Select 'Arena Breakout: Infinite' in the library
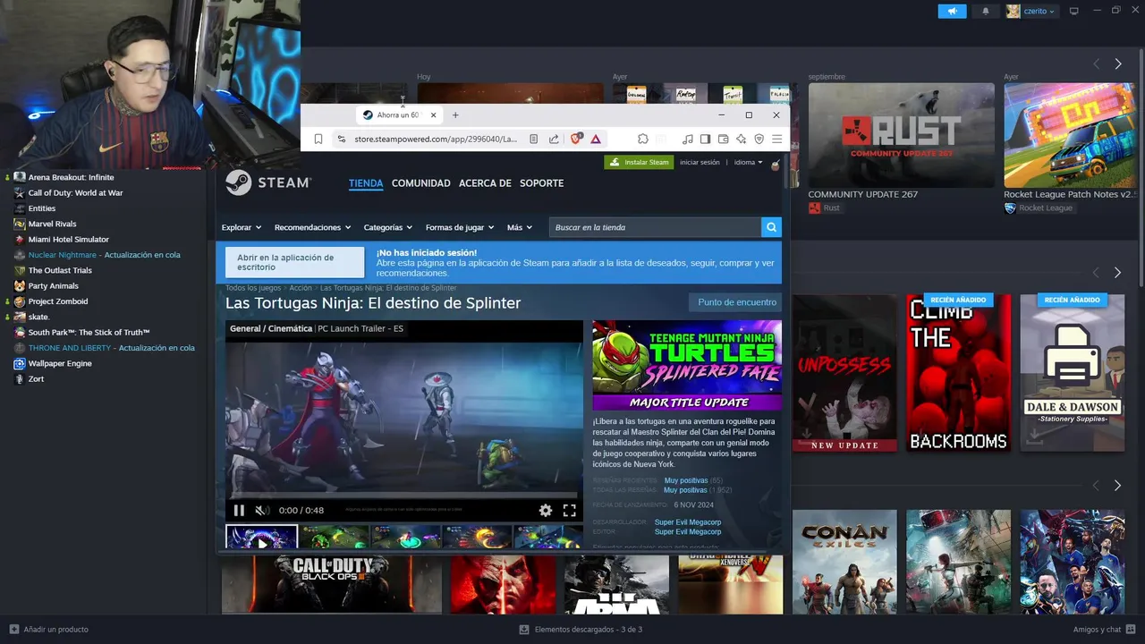This screenshot has width=1145, height=644. point(71,177)
